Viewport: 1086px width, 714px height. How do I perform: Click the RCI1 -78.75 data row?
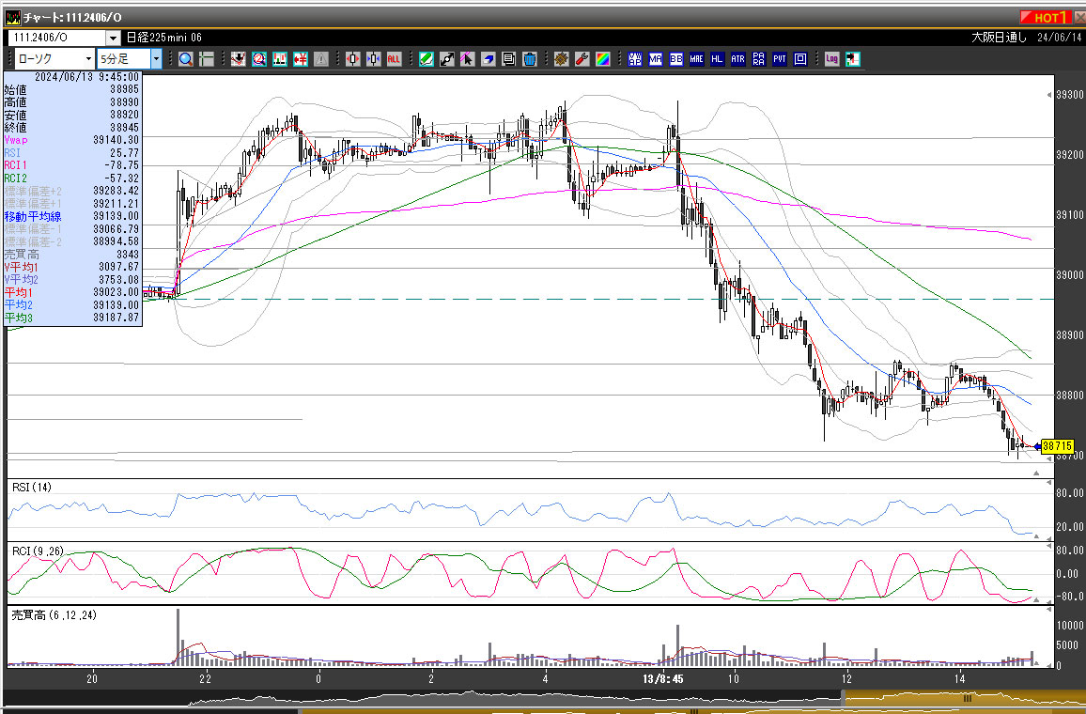point(72,165)
